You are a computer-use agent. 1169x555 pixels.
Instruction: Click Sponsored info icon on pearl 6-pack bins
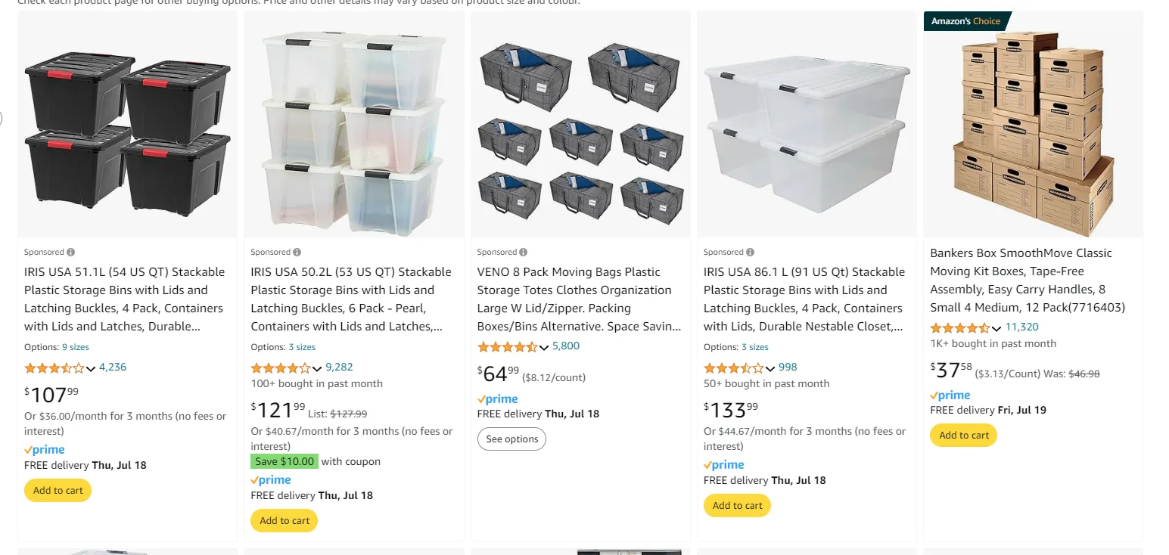point(297,253)
